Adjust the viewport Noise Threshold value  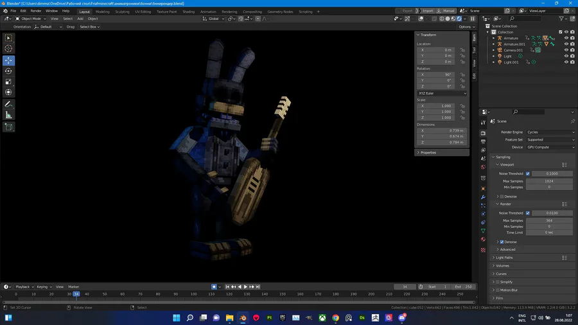click(x=552, y=173)
